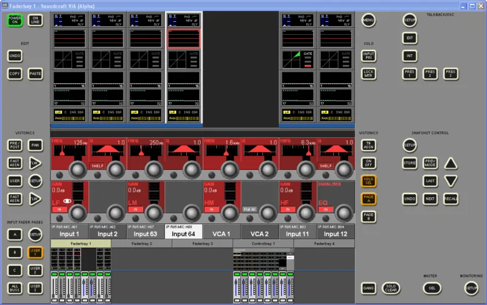
Task: Switch to the Faderbay 2 tab
Action: (x=142, y=244)
